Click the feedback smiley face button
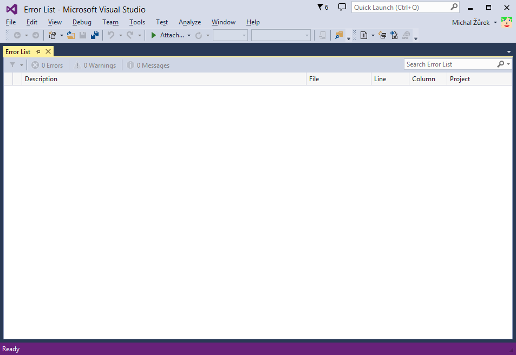This screenshot has height=355, width=516. click(506, 22)
